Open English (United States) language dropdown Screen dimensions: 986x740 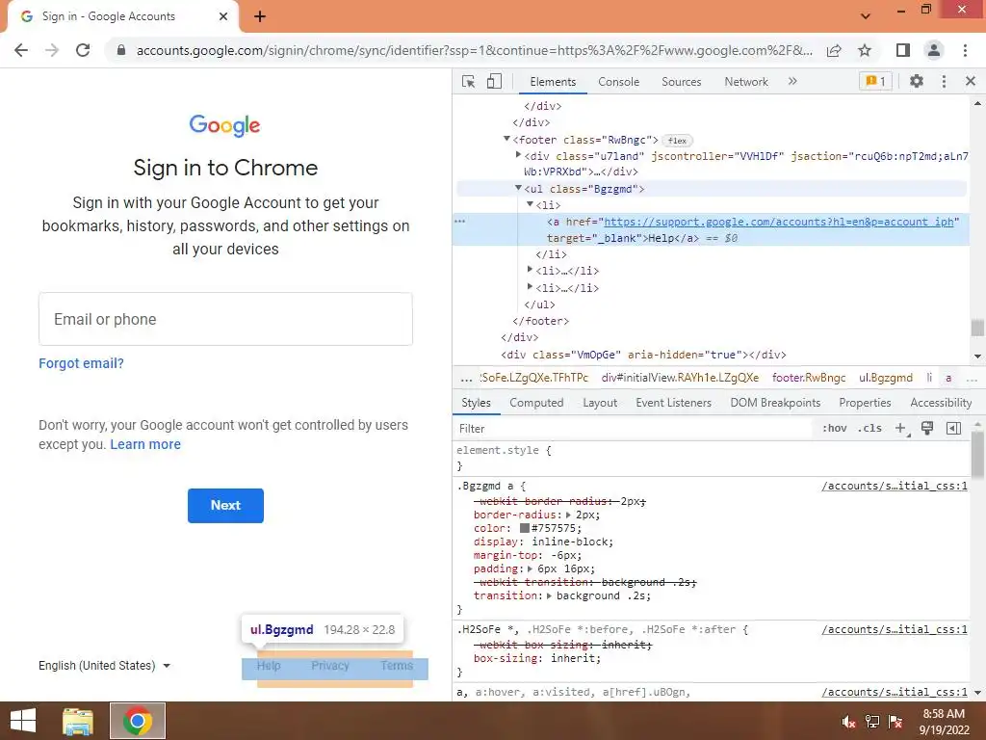[104, 665]
